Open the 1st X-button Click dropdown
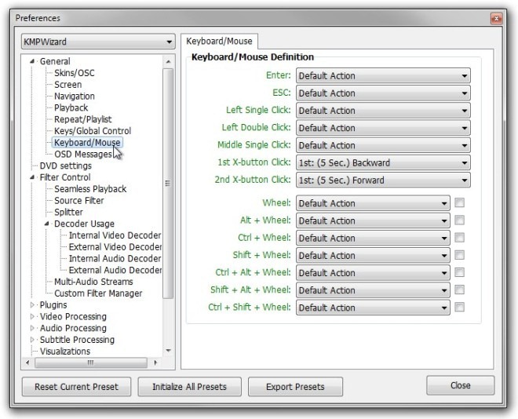Image resolution: width=518 pixels, height=419 pixels. (x=383, y=163)
